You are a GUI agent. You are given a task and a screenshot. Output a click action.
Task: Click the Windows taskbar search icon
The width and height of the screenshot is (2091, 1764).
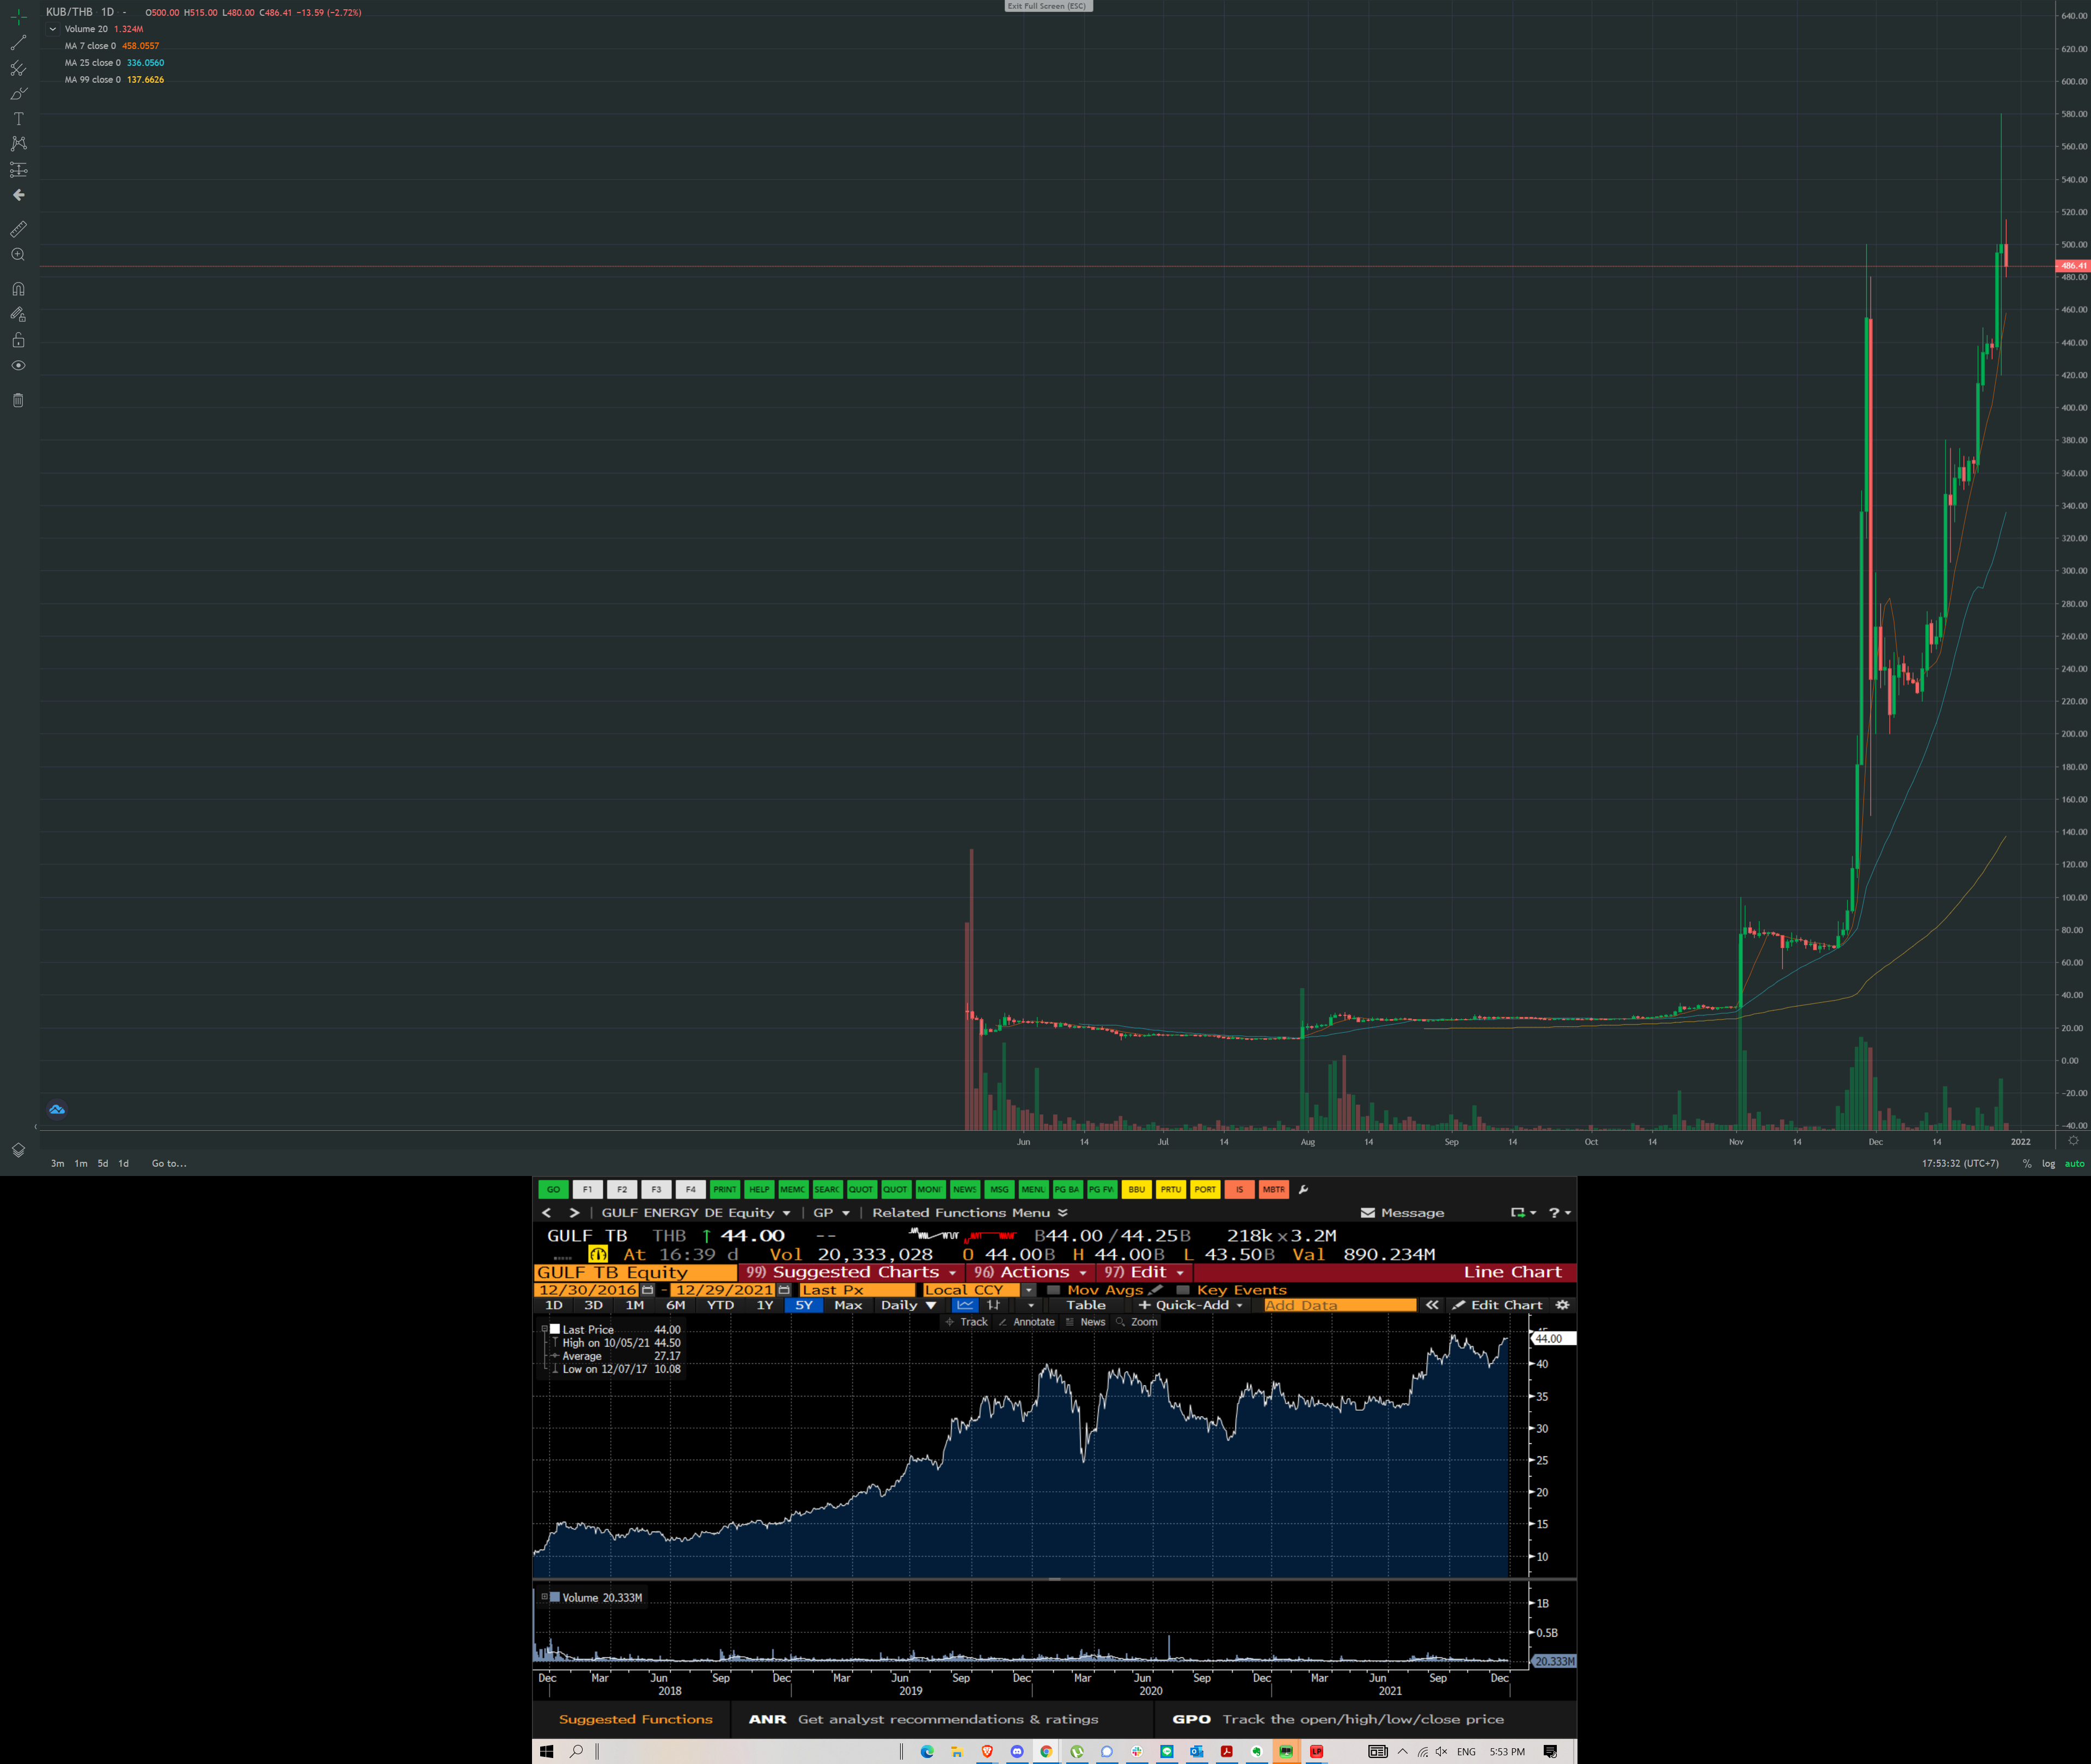[576, 1751]
